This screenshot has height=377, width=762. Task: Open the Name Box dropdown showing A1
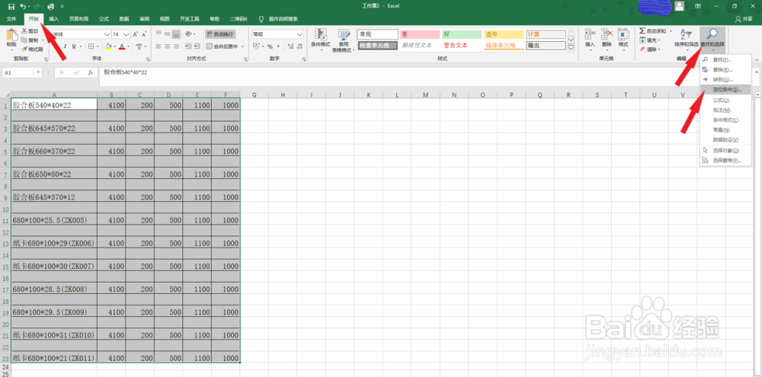click(x=39, y=72)
